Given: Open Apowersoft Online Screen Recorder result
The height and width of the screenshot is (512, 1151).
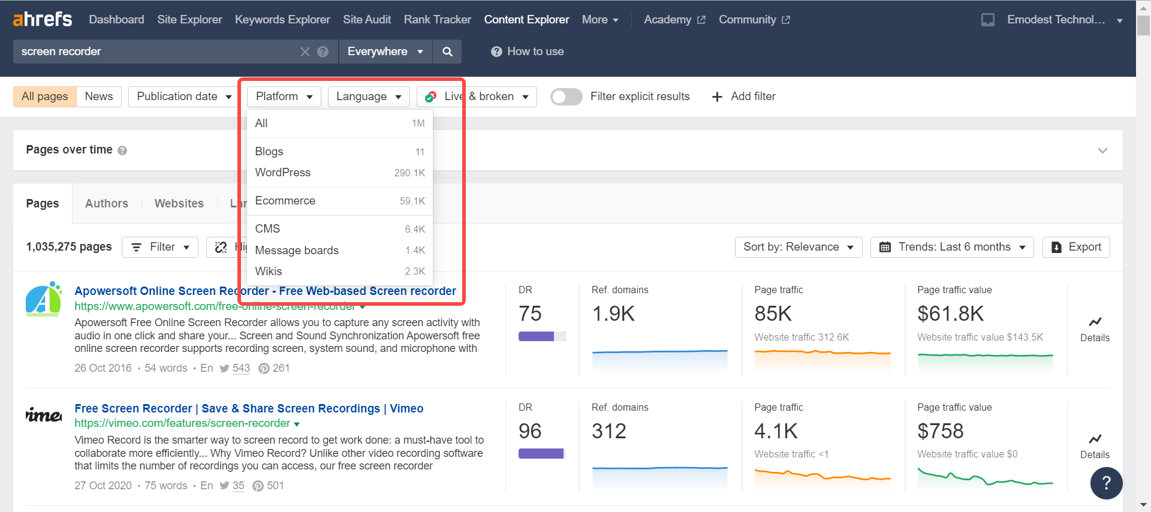Looking at the screenshot, I should coord(265,291).
